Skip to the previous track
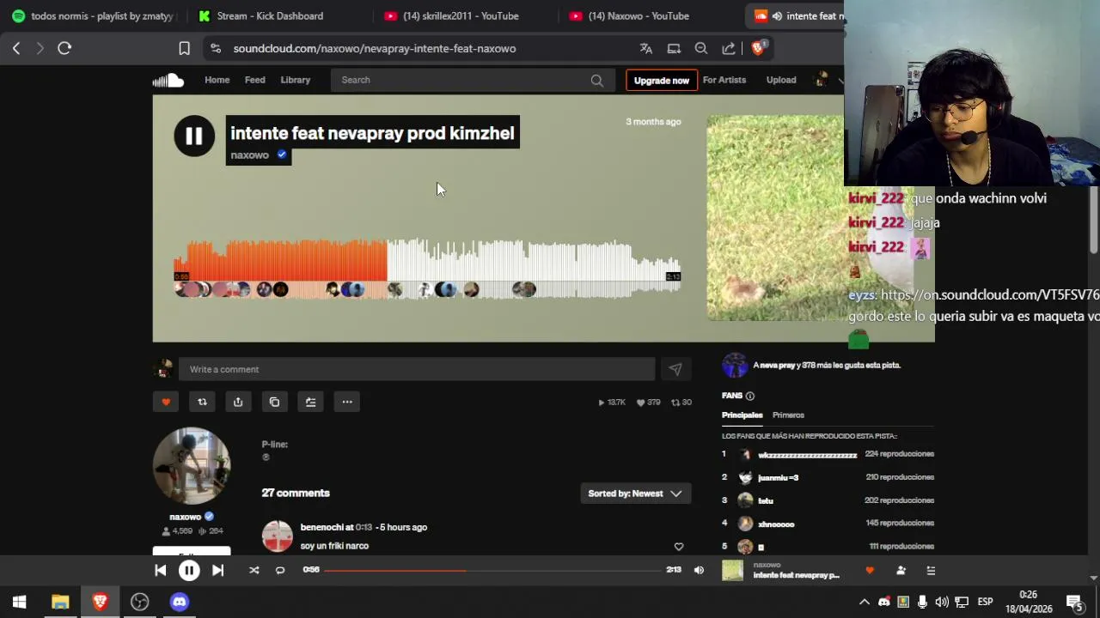 click(x=160, y=570)
